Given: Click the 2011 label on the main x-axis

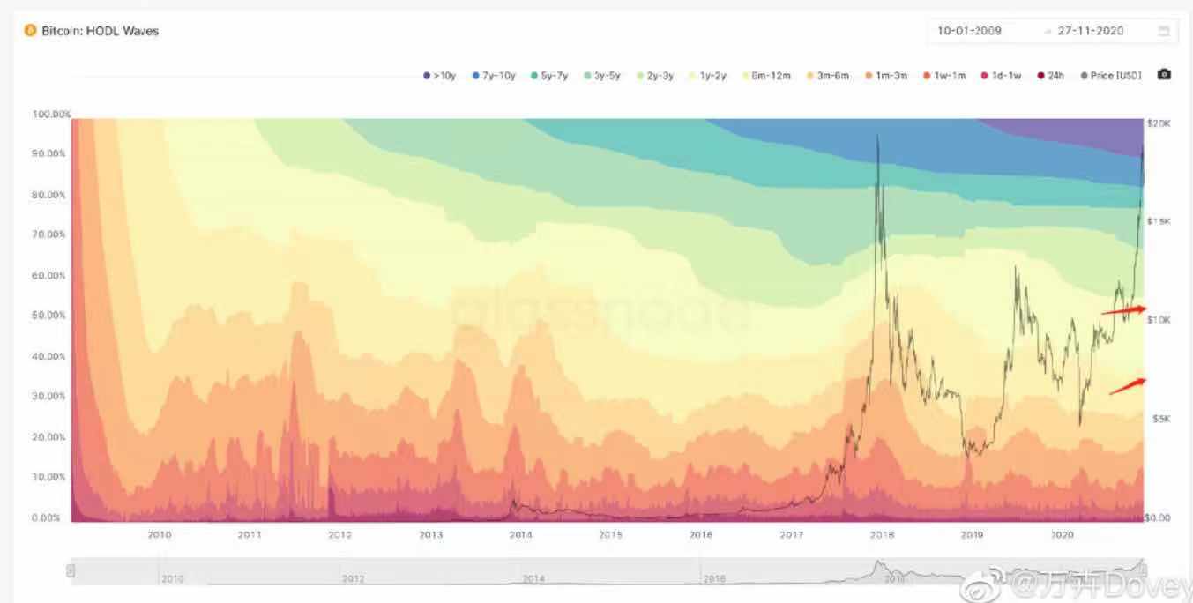Looking at the screenshot, I should click(250, 534).
